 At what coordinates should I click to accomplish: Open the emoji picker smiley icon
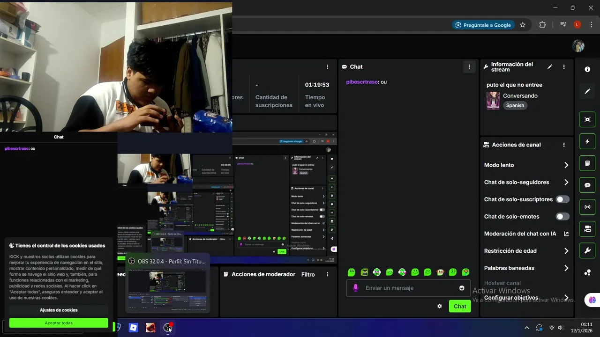[x=462, y=288]
